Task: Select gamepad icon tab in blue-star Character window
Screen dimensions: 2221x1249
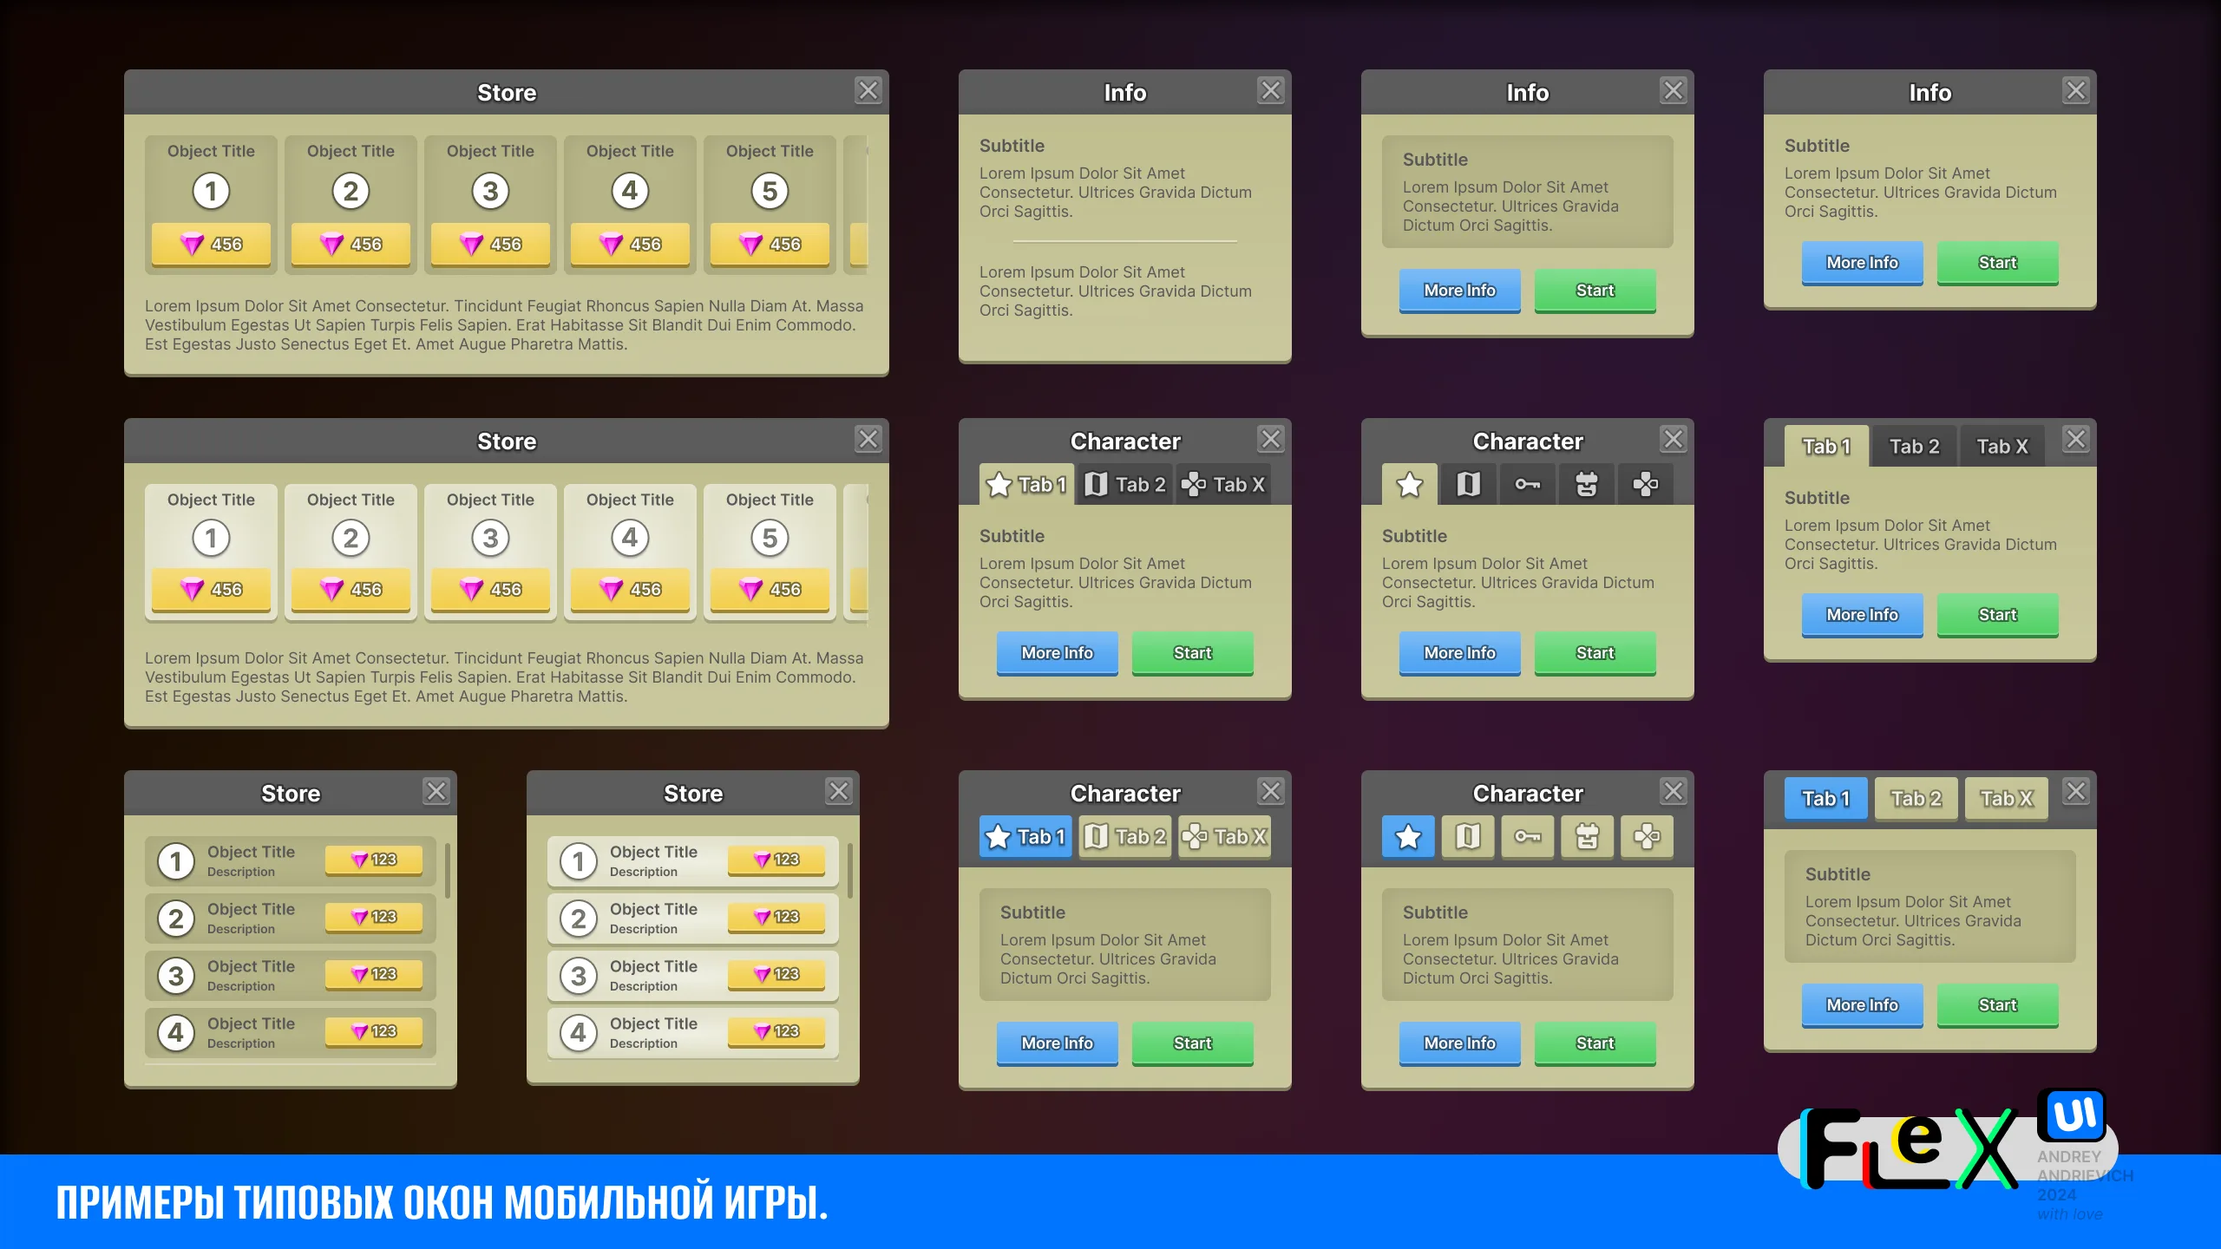Action: 1646,837
